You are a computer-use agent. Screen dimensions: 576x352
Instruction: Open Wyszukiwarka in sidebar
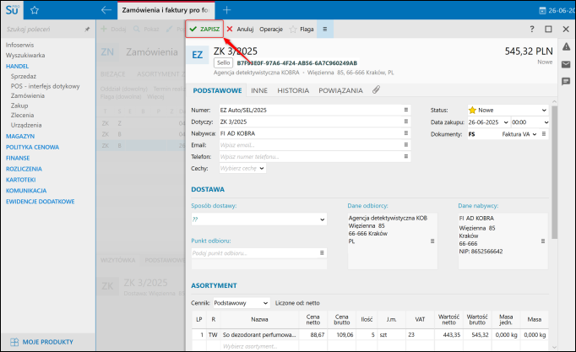click(x=25, y=56)
